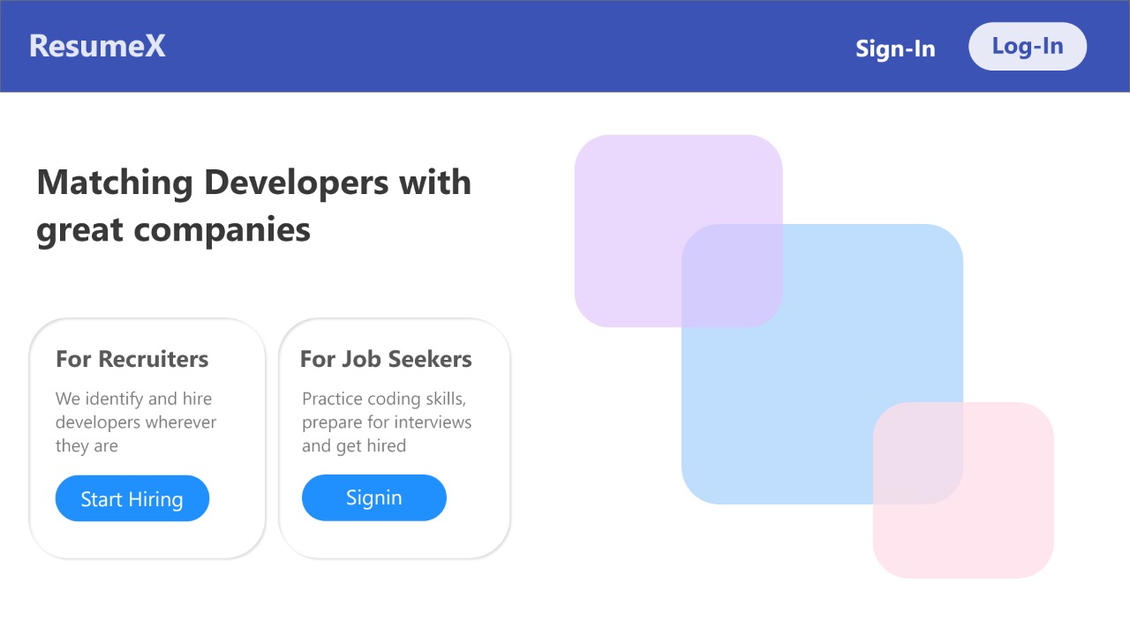This screenshot has height=635, width=1130.
Task: Select the For Recruiters heading
Action: pos(132,359)
